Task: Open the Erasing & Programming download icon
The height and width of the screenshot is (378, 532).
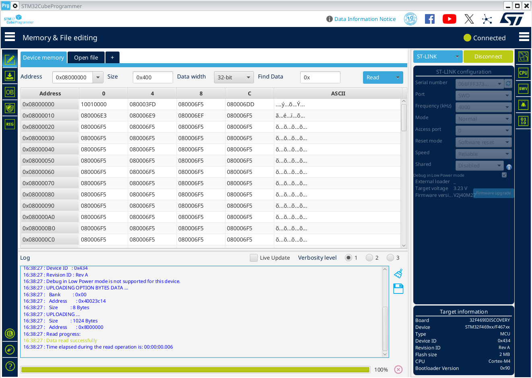Action: (x=10, y=76)
